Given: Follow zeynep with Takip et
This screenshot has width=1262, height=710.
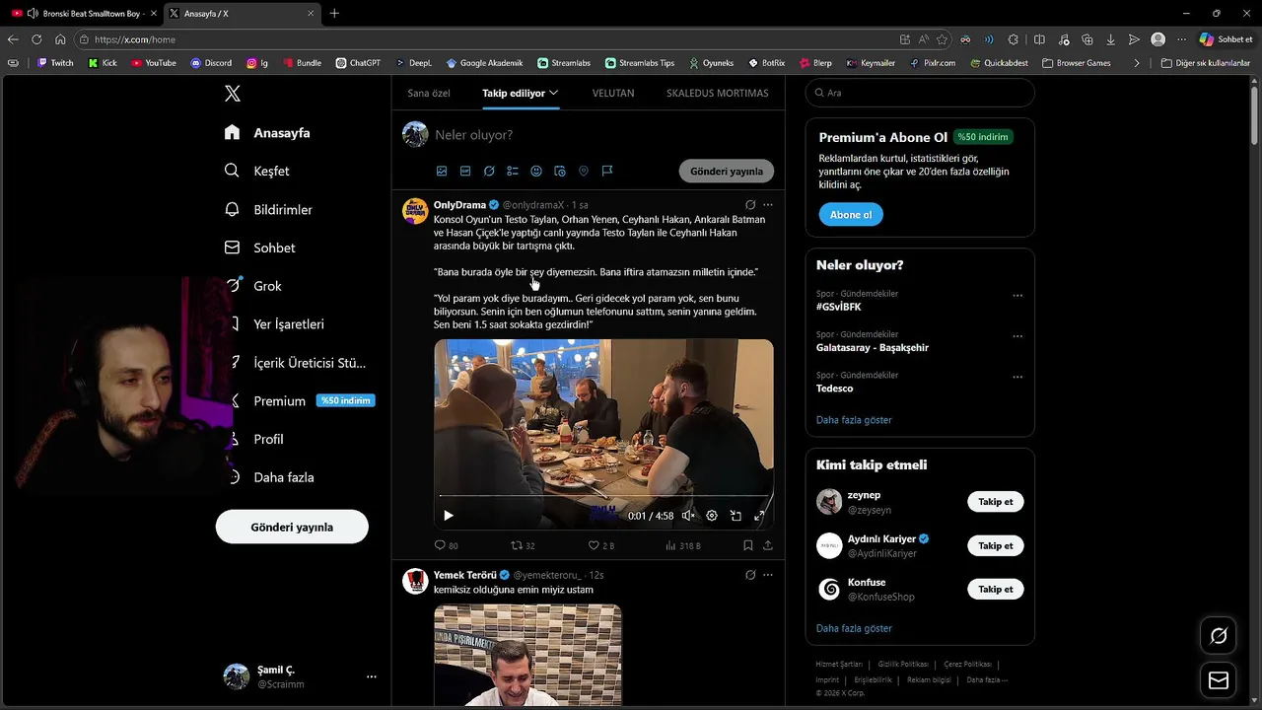Looking at the screenshot, I should click(996, 502).
